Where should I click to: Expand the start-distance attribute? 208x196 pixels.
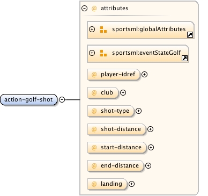coord(151,148)
